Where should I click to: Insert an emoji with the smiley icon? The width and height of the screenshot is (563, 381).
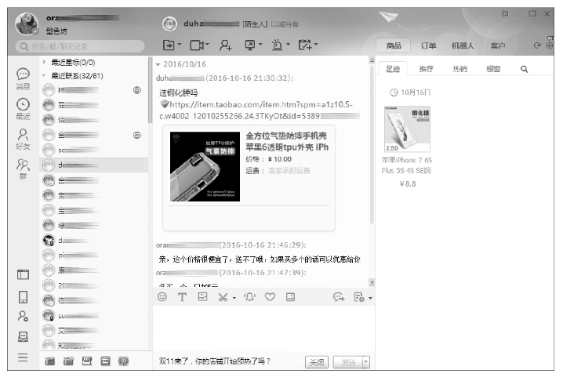click(162, 296)
